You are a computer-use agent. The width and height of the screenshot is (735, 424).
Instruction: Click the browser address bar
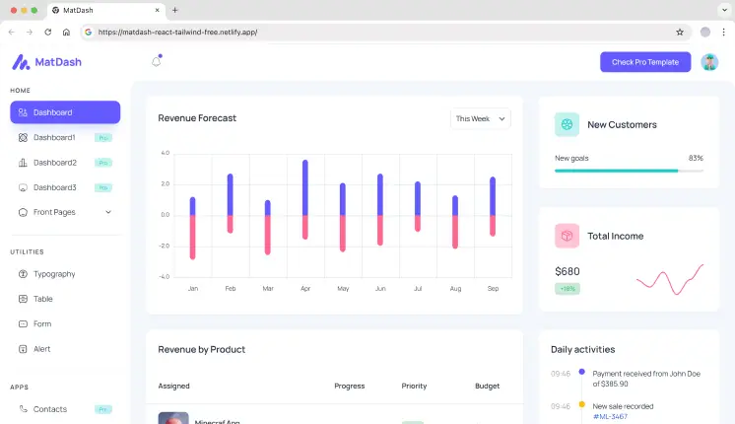[384, 32]
